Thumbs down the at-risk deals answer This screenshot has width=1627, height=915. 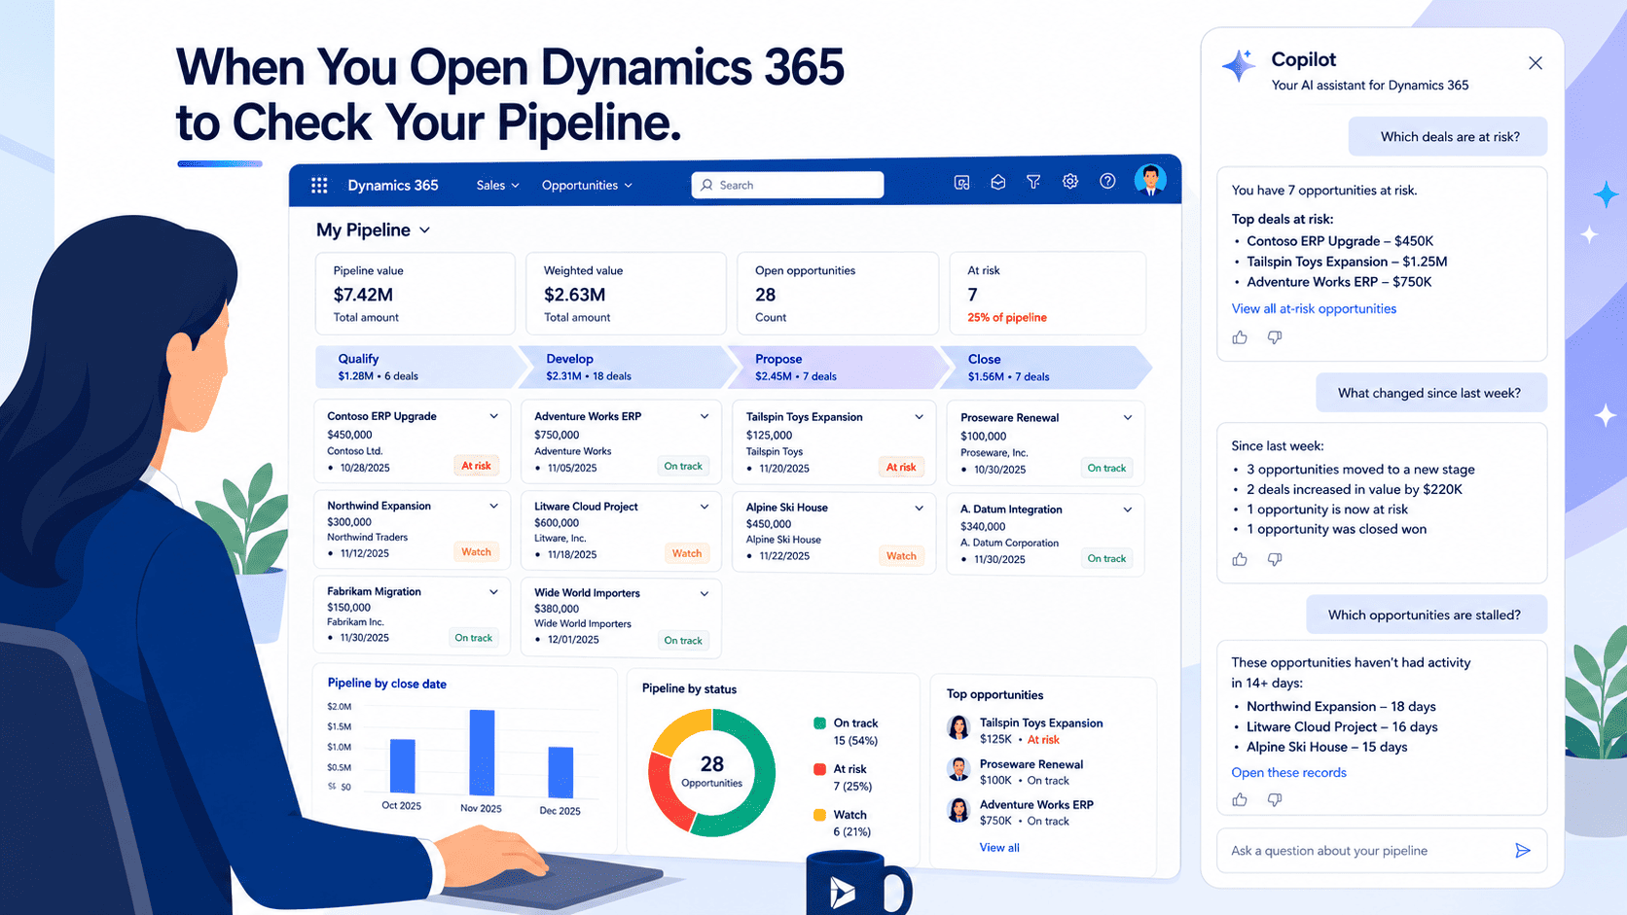pos(1275,337)
